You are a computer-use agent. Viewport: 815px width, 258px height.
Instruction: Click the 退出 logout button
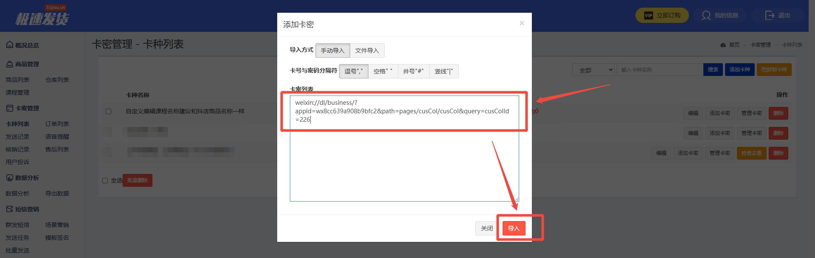[x=777, y=15]
